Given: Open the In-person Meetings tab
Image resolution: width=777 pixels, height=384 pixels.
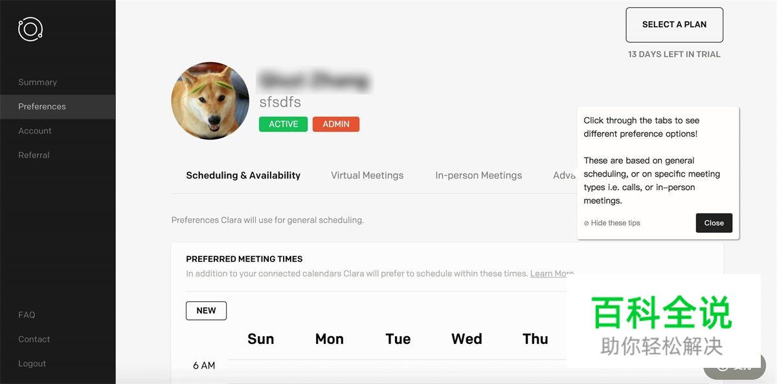Looking at the screenshot, I should tap(479, 175).
